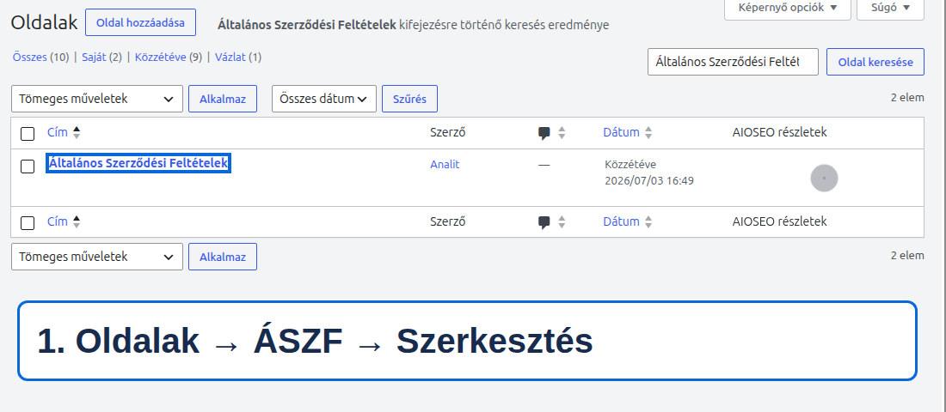
Task: Expand the Képernyő opciók panel
Action: [787, 8]
